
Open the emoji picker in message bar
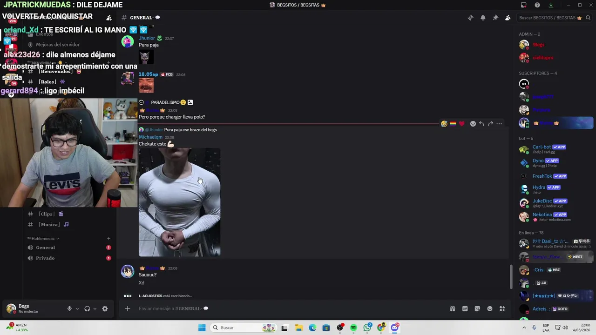(490, 308)
